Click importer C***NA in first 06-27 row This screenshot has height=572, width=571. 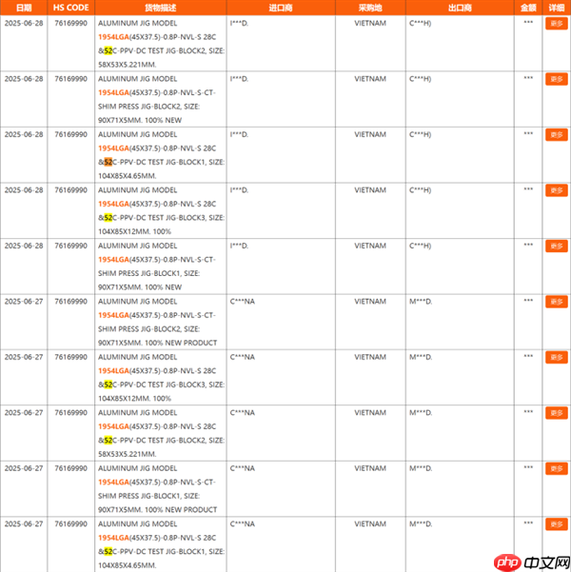(243, 302)
